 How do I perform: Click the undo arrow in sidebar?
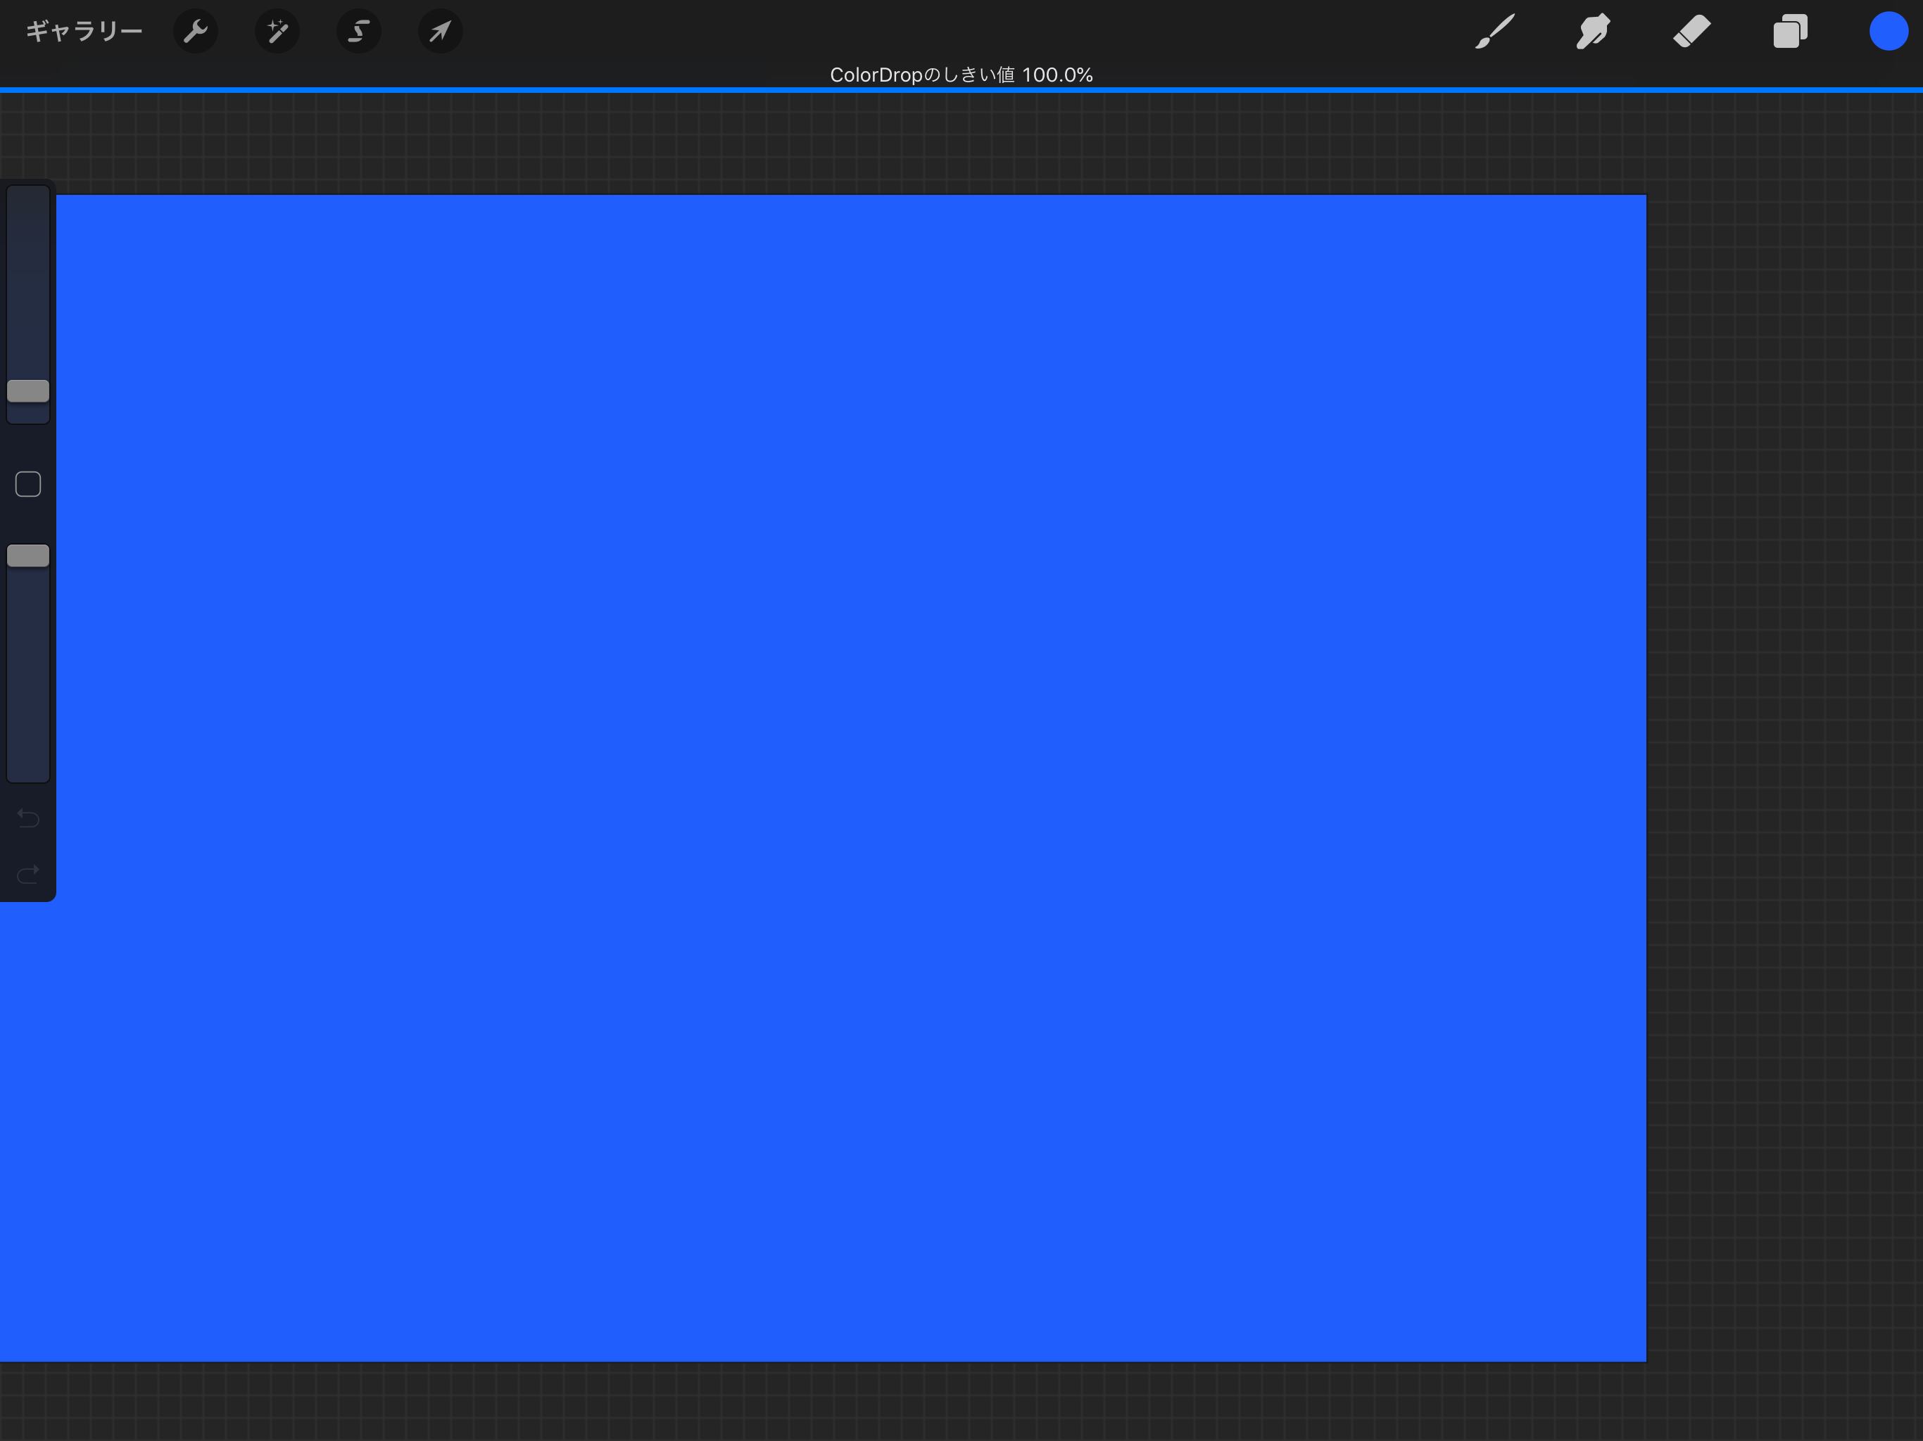point(28,818)
